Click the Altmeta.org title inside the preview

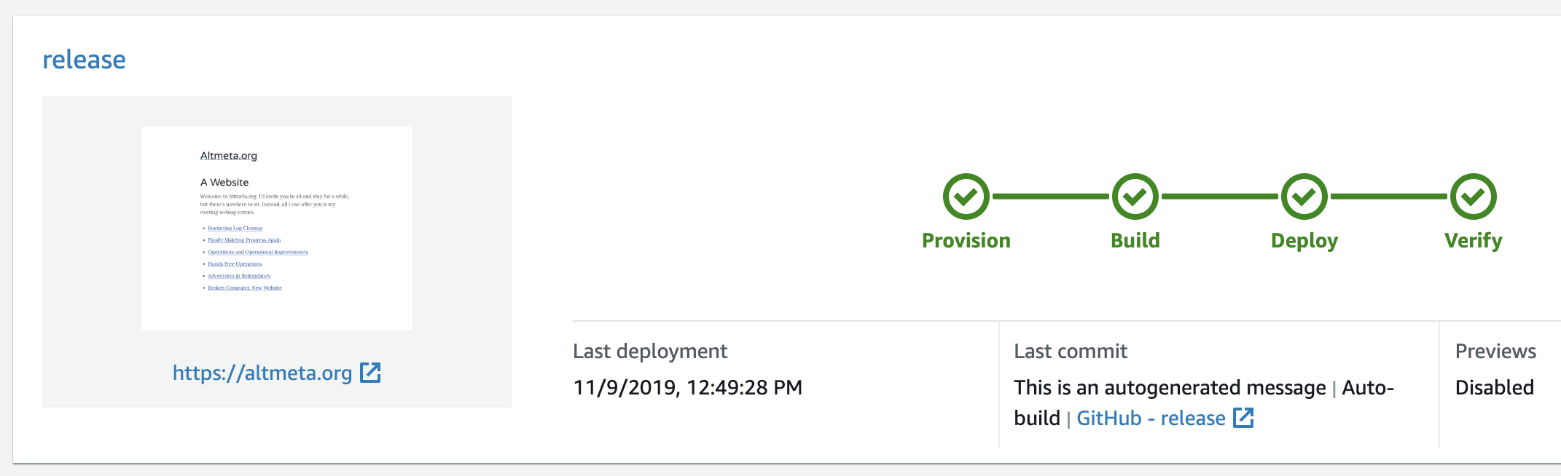[229, 155]
